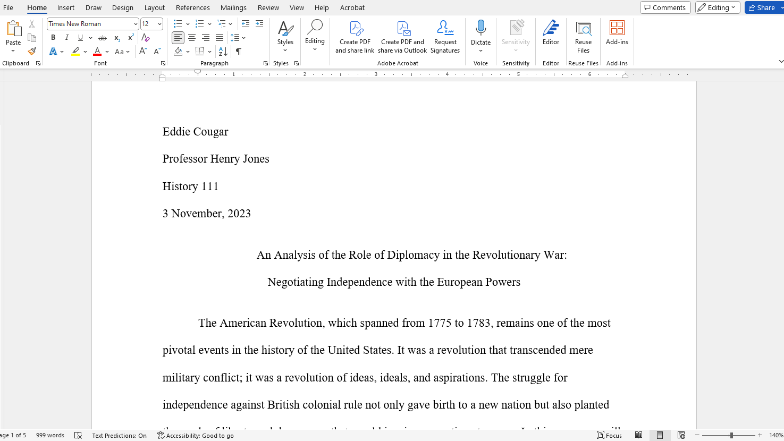The image size is (784, 441).
Task: Click the zoom slider handle
Action: [731, 435]
